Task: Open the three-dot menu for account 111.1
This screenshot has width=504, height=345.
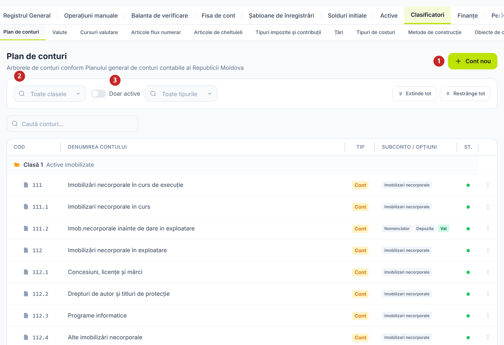Action: tap(488, 207)
